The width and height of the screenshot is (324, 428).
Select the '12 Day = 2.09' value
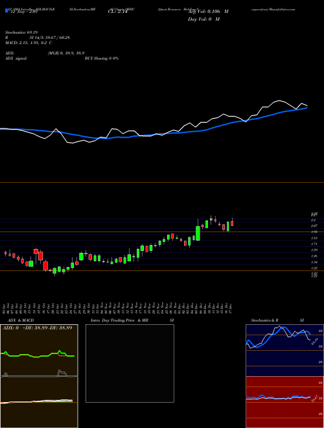(x=24, y=12)
